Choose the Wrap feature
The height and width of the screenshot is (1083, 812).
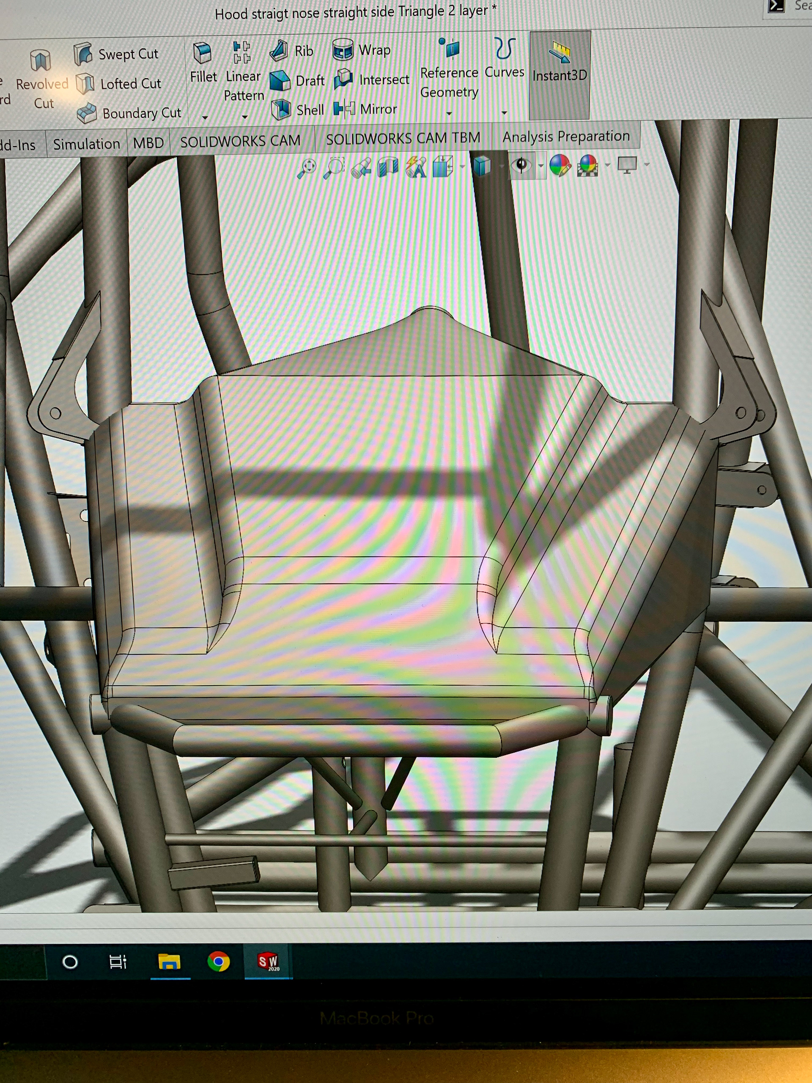(362, 50)
